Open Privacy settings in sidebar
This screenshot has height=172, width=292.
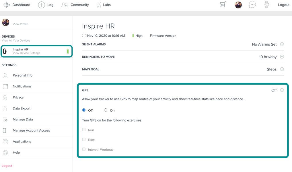click(x=18, y=97)
